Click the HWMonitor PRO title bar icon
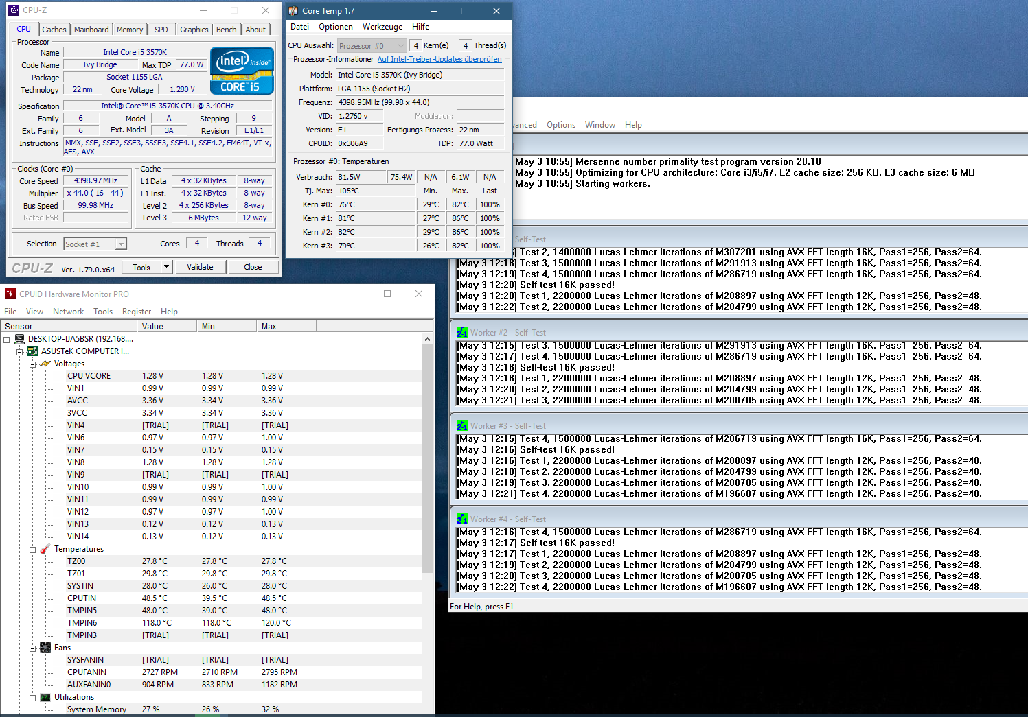 click(10, 294)
